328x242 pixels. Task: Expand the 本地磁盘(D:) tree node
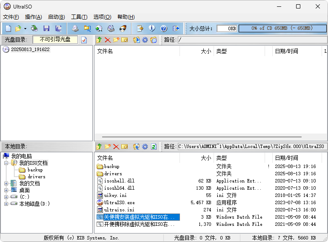tap(6, 204)
